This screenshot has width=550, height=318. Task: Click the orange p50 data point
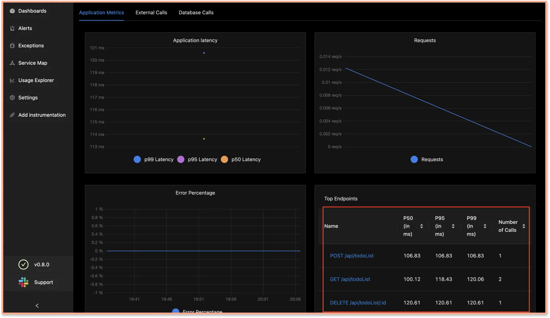click(204, 139)
